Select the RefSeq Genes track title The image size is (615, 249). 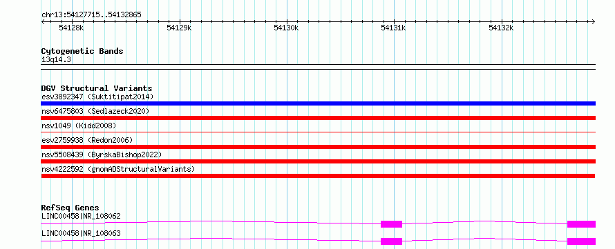(x=70, y=208)
